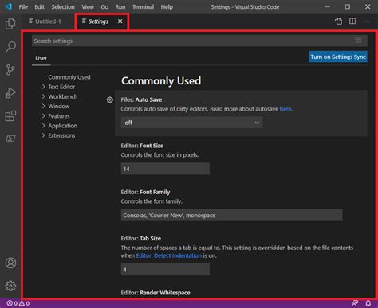Image resolution: width=378 pixels, height=308 pixels.
Task: Open the PowerShell panel icon in activity bar
Action: (10, 138)
